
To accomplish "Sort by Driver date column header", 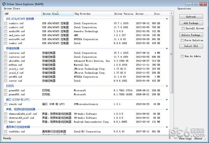I will pos(142,14).
